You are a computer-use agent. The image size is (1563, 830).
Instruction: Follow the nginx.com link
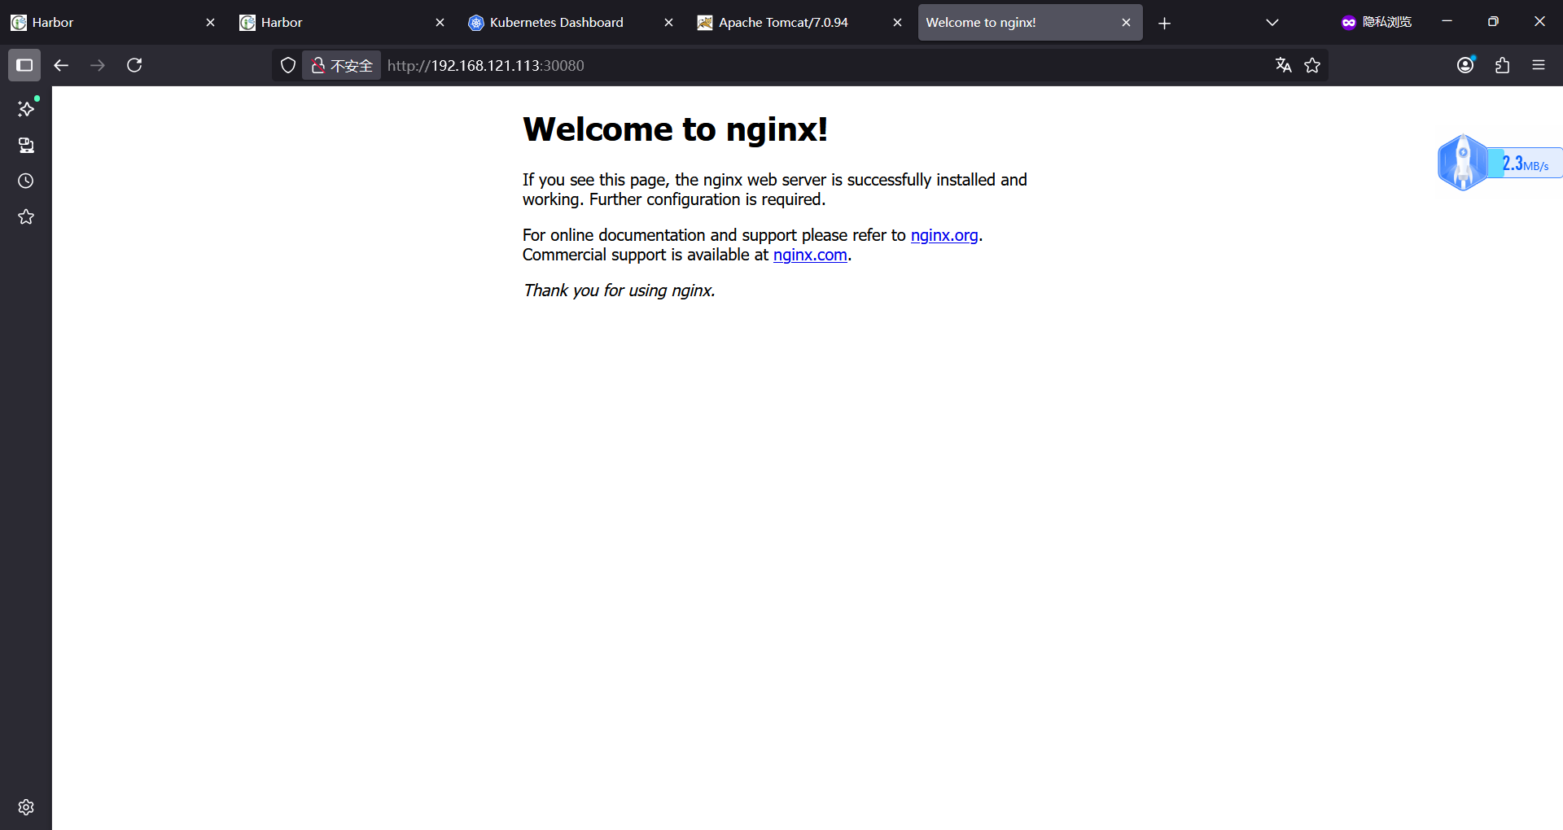tap(810, 255)
